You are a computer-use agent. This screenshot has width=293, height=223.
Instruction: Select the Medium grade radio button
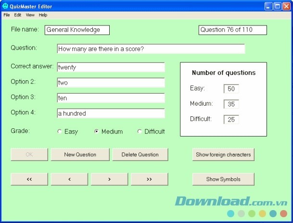[x=97, y=132]
